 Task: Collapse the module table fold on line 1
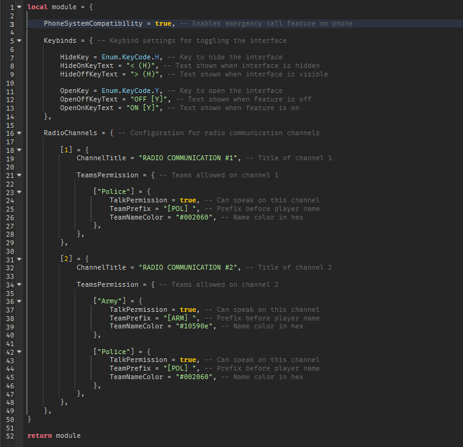point(20,7)
